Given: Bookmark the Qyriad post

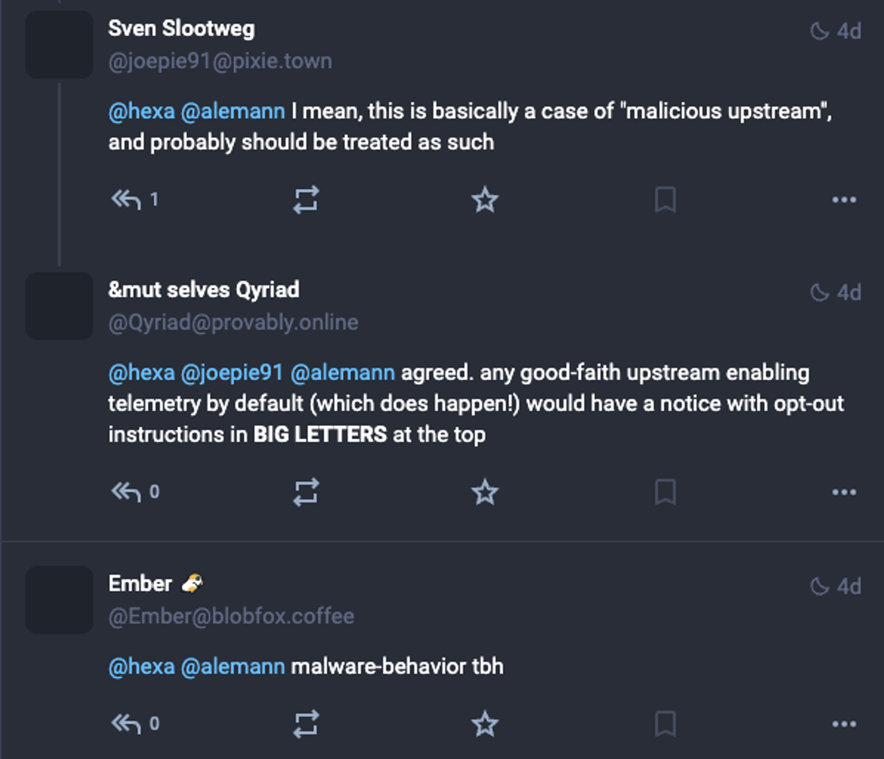Looking at the screenshot, I should click(665, 491).
